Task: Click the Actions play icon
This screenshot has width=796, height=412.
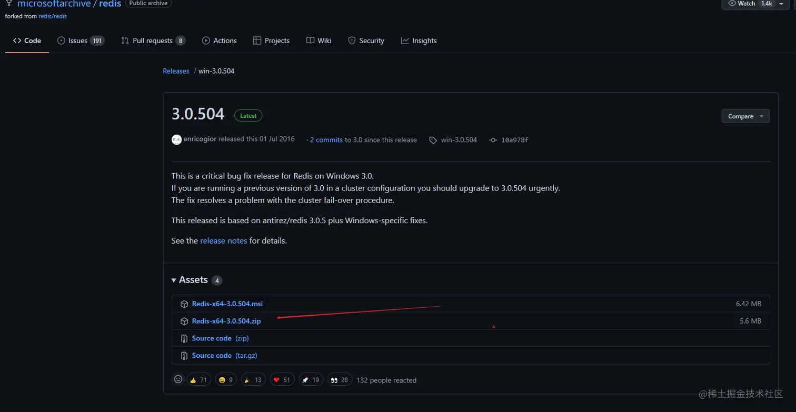Action: coord(206,41)
